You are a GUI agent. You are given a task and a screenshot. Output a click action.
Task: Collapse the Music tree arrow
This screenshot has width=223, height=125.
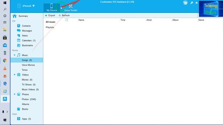pyautogui.click(x=15, y=55)
